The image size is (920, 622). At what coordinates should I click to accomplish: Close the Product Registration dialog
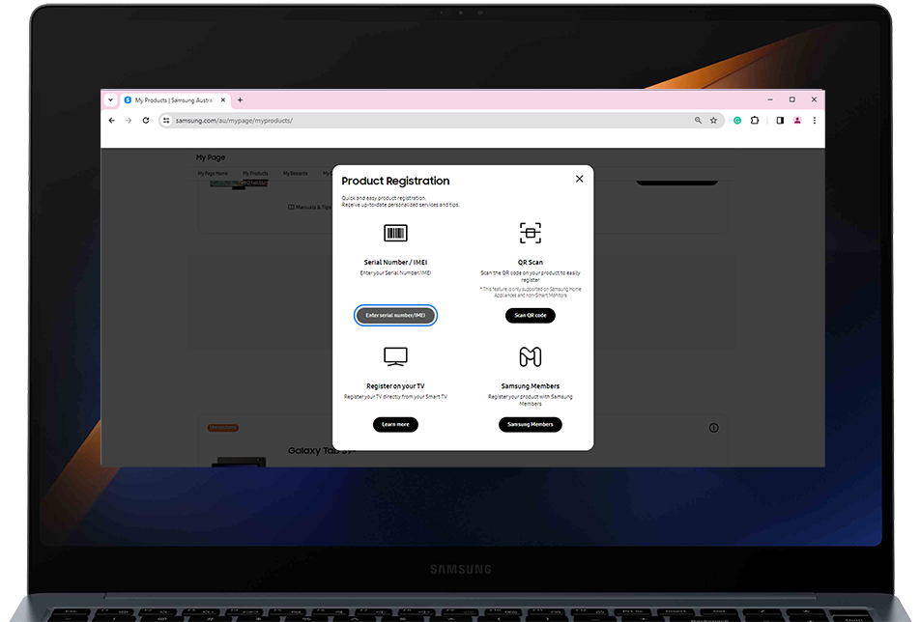pos(579,179)
